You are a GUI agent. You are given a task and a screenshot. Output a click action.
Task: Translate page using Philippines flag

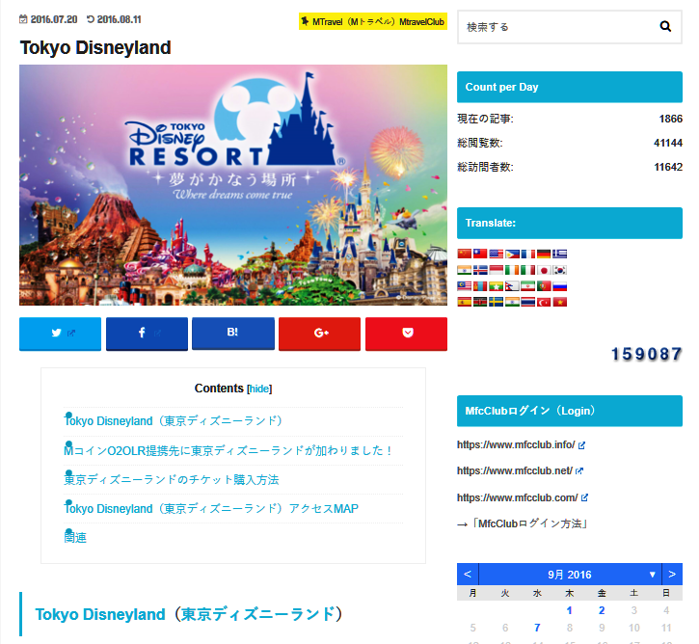point(512,254)
